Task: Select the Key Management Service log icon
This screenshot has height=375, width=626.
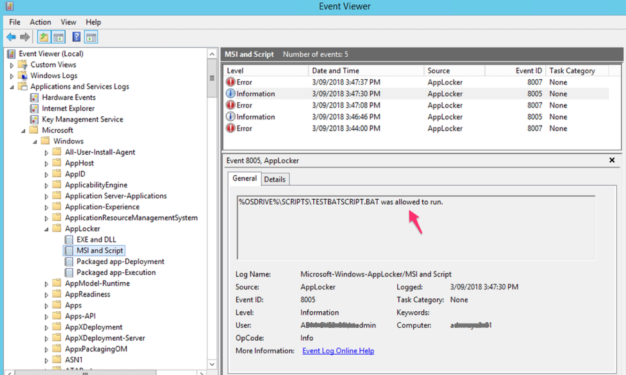Action: click(34, 119)
